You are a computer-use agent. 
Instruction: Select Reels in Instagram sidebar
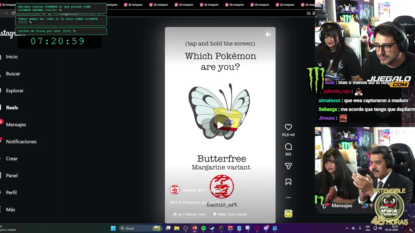coord(12,108)
